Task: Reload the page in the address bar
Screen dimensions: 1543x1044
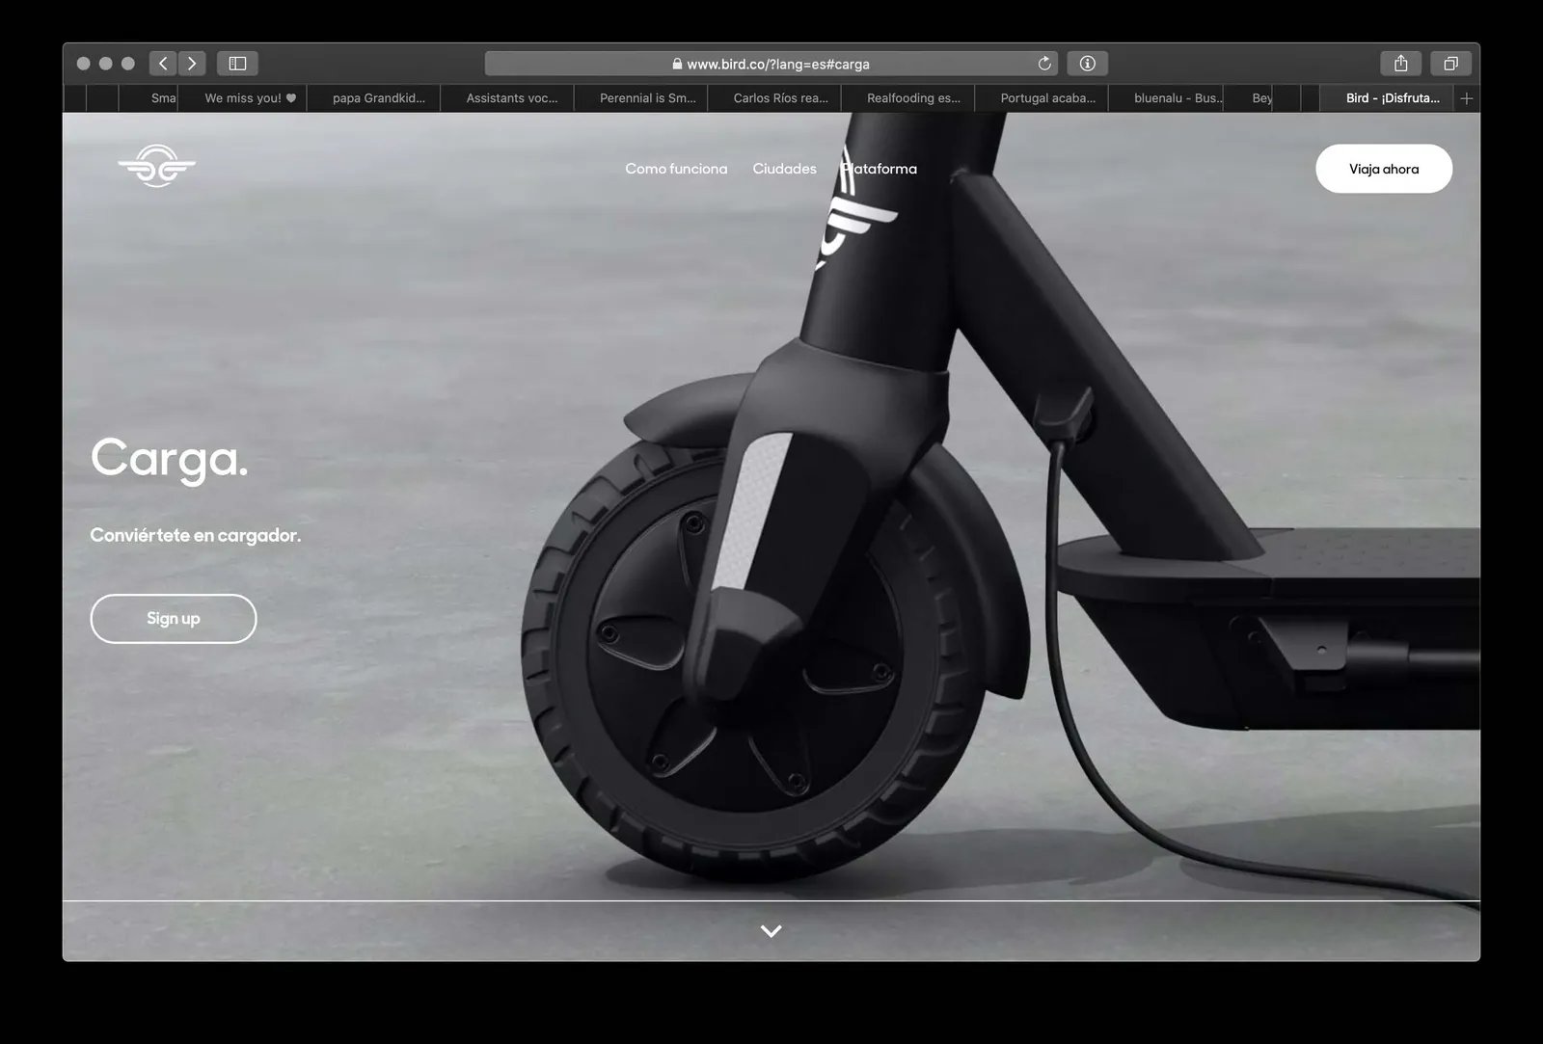Action: (x=1044, y=64)
